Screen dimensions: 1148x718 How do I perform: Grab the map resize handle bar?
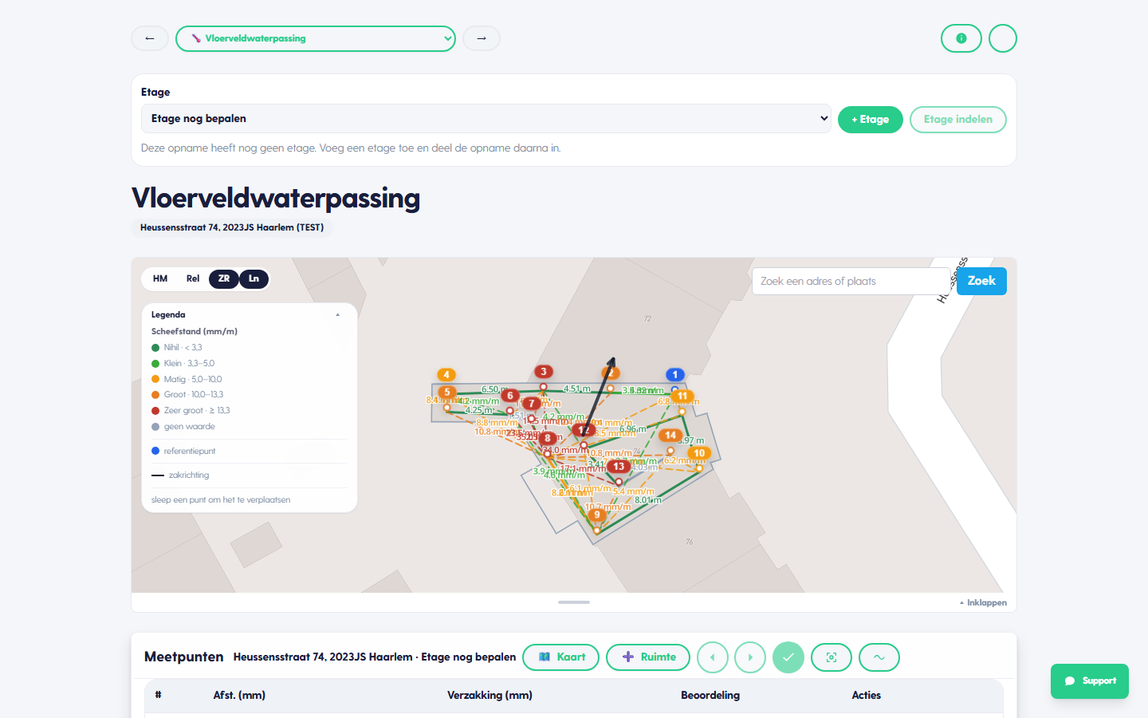tap(574, 602)
